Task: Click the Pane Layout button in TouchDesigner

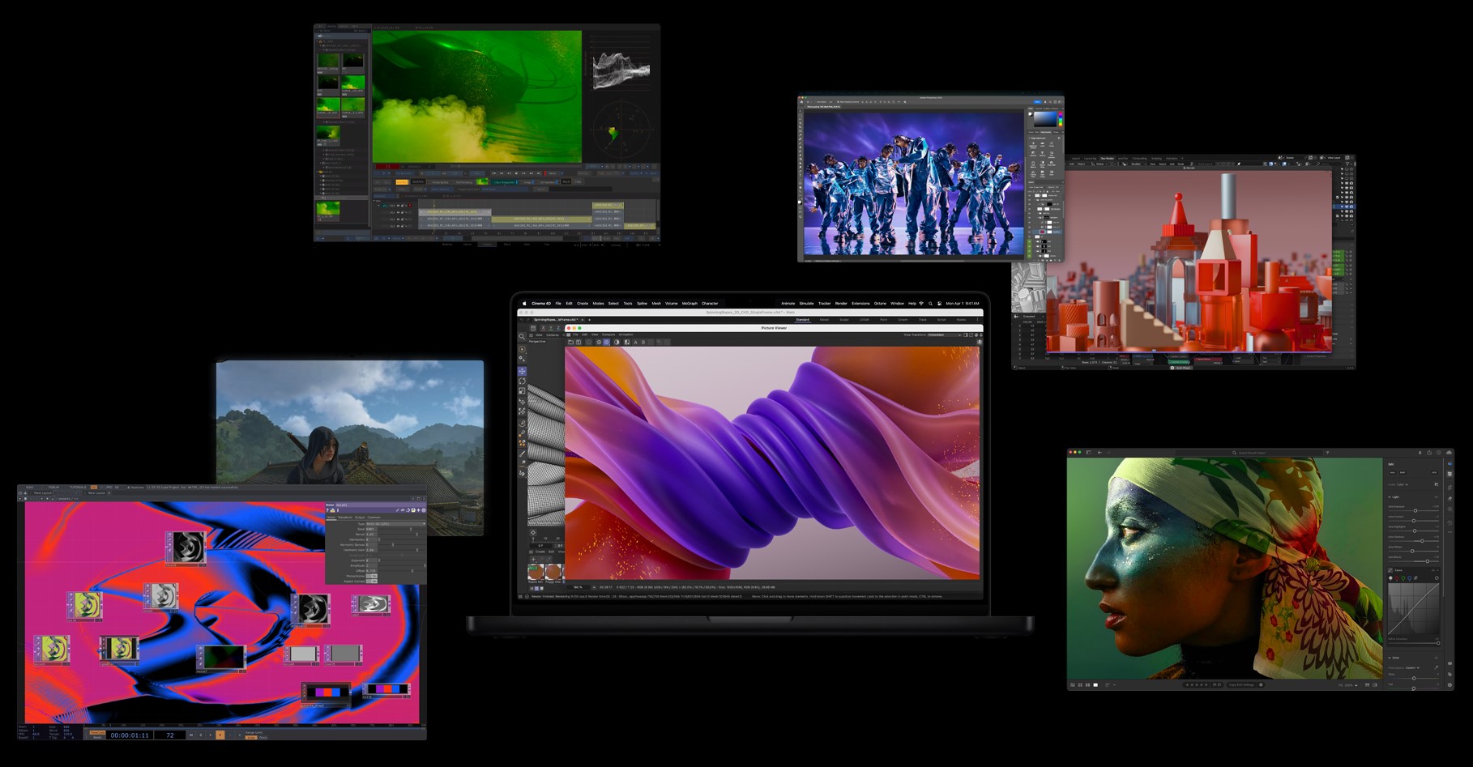Action: point(42,493)
